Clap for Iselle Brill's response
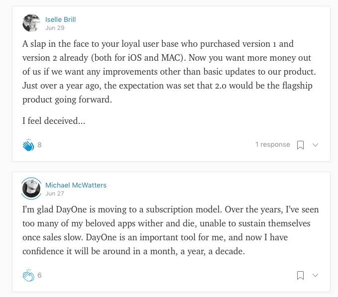The image size is (338, 297). [28, 145]
